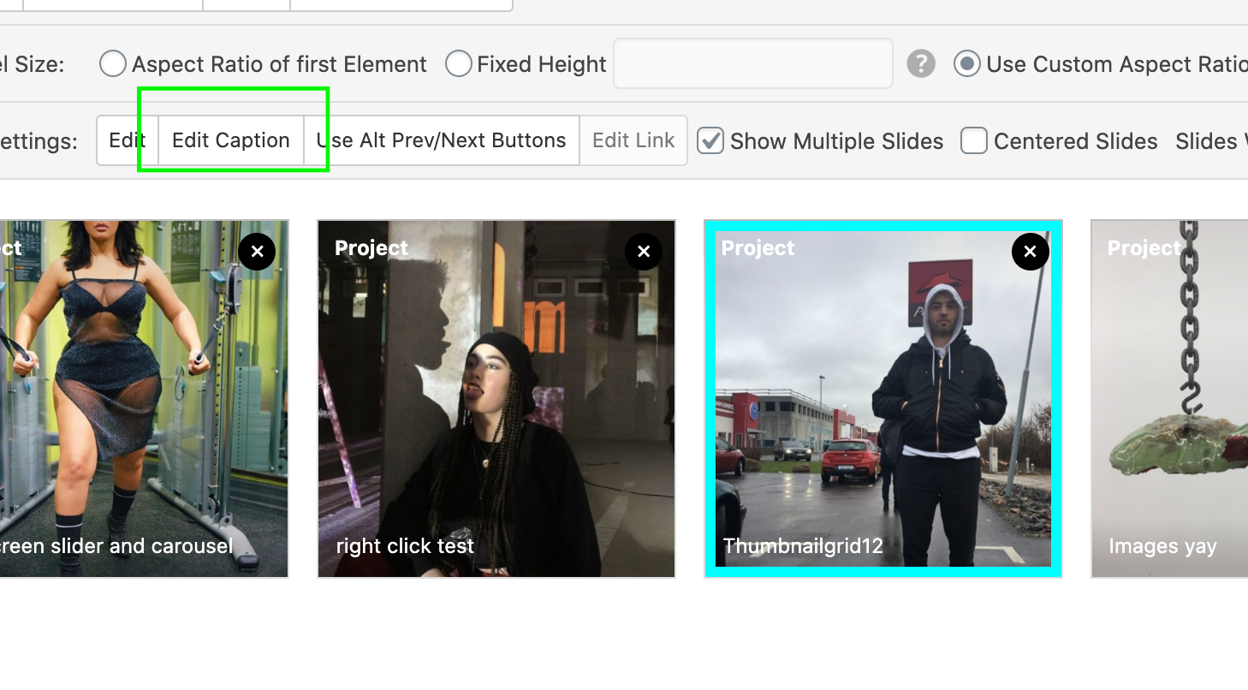Disable the Show Multiple Slides checkbox

point(710,141)
